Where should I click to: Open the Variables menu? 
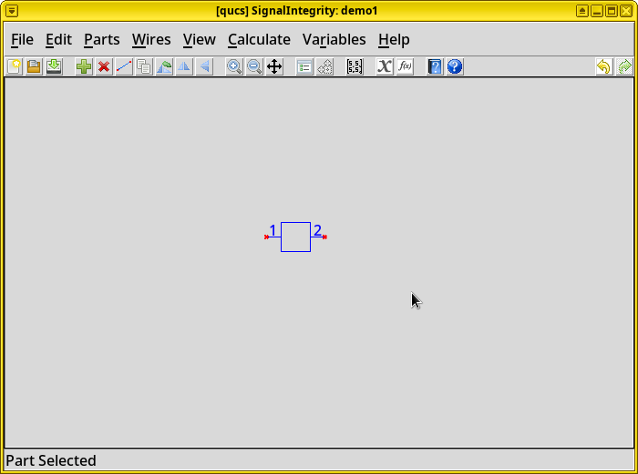tap(334, 39)
